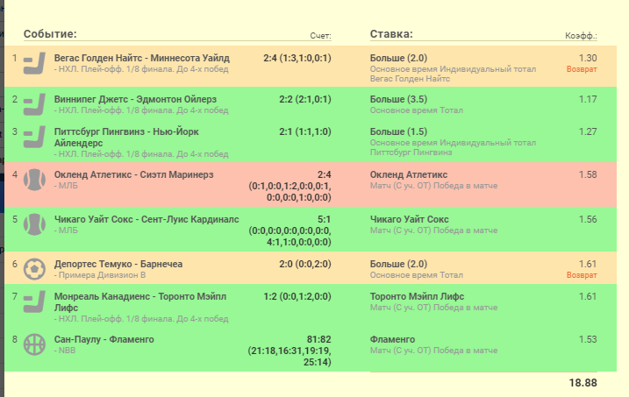629x397 pixels.
Task: Click hockey icon for Монреаль Канадиенс row
Action: pos(34,302)
